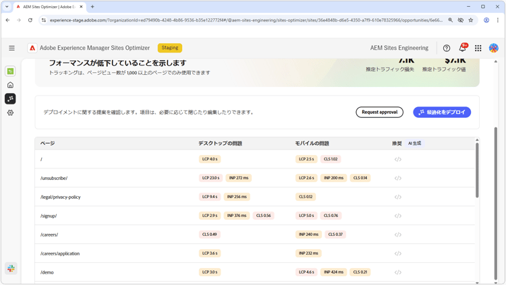View code suggestion for /careers/application row
The height and width of the screenshot is (285, 506).
[x=398, y=253]
